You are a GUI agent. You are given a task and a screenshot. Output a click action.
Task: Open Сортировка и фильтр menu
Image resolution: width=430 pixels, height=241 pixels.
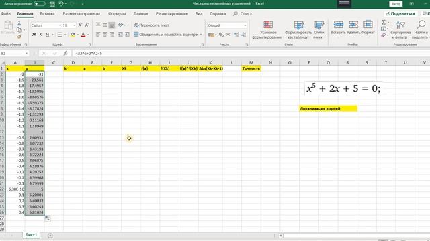coord(400,29)
